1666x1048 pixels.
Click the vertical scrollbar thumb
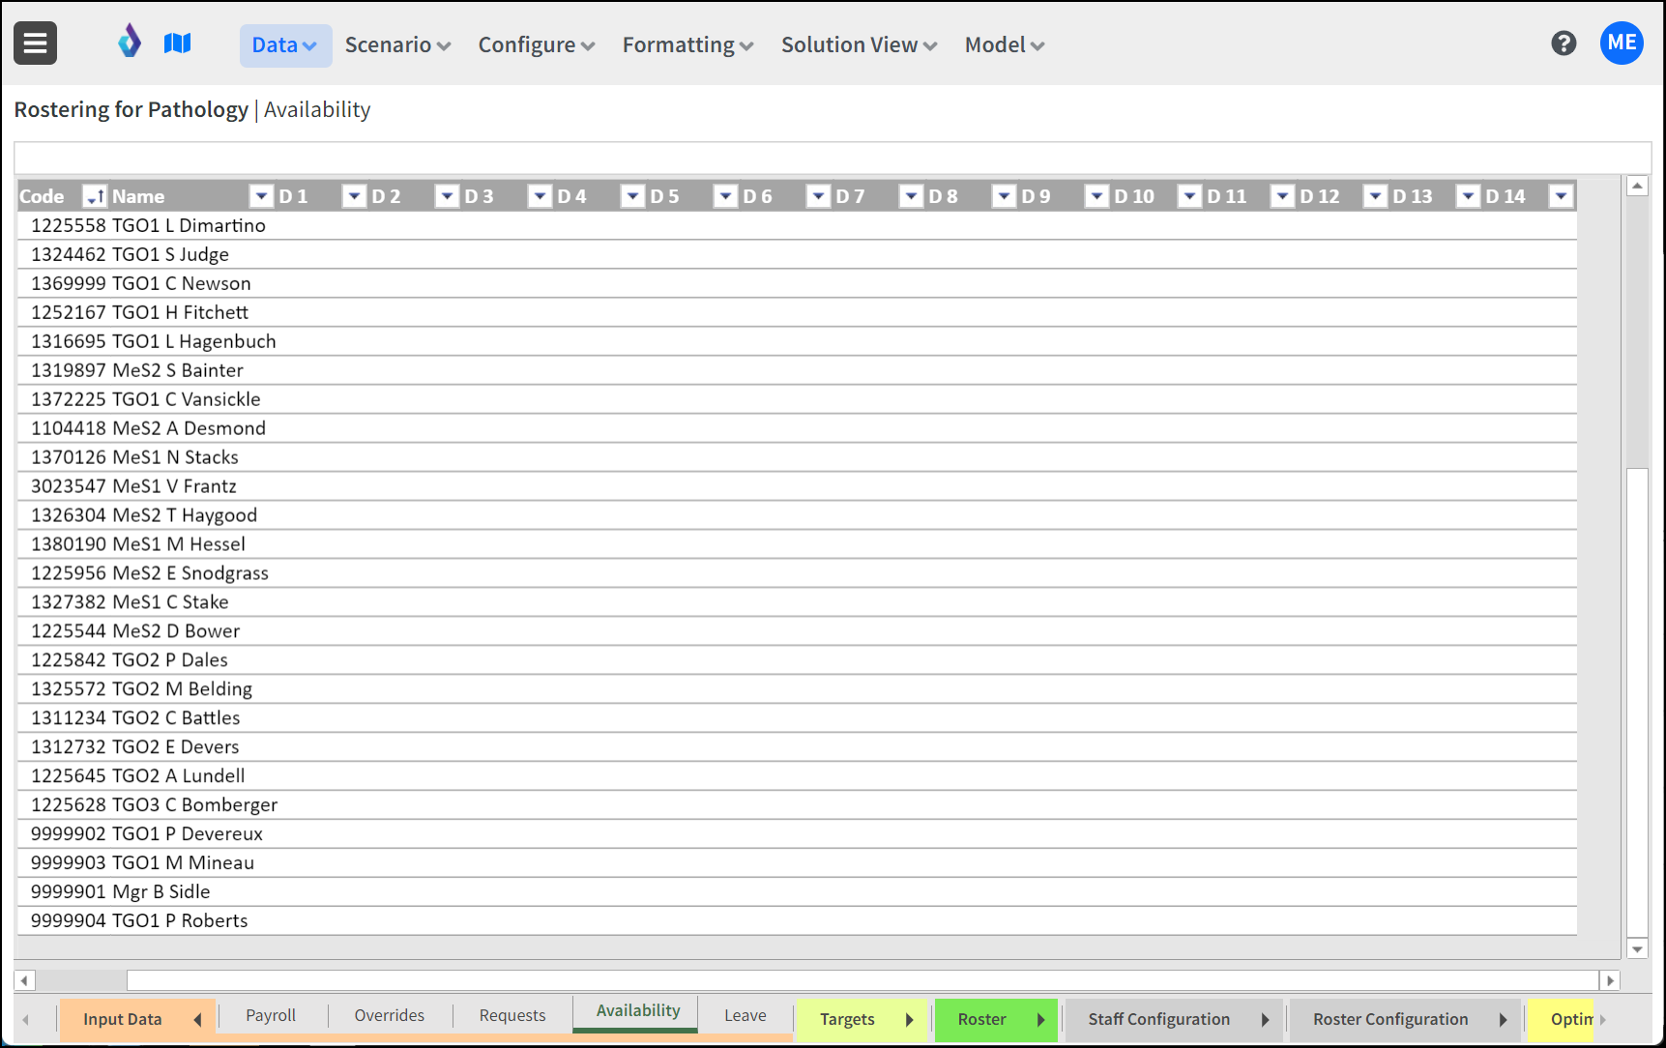pos(1637,702)
